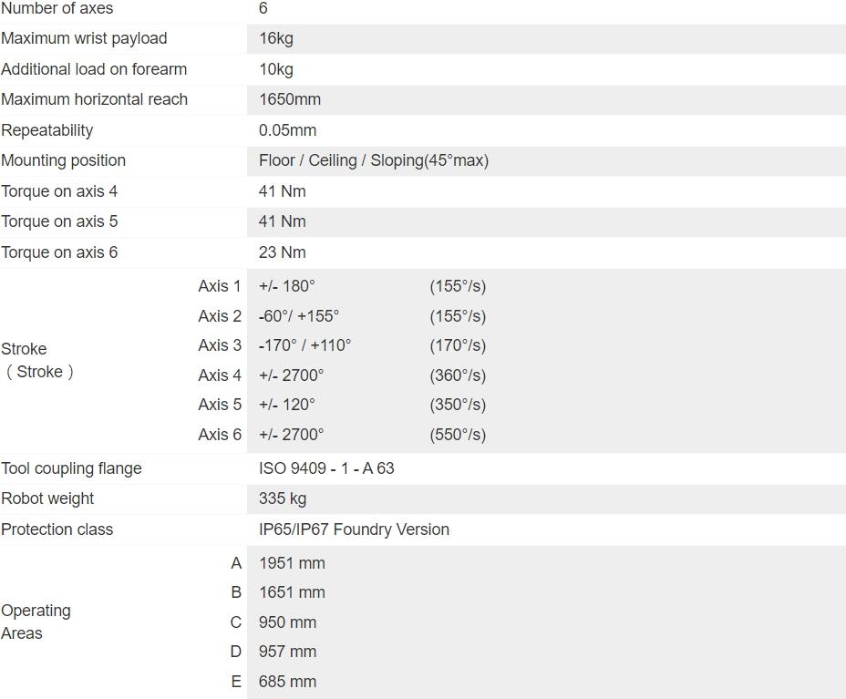This screenshot has height=699, width=846.
Task: Select the 23 Nm torque value
Action: coord(282,252)
